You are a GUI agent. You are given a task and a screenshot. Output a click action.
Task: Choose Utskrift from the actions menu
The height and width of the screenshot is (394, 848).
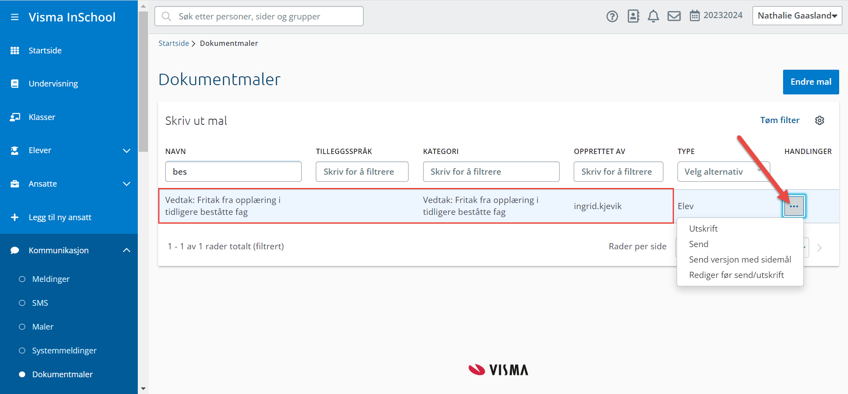coord(703,229)
